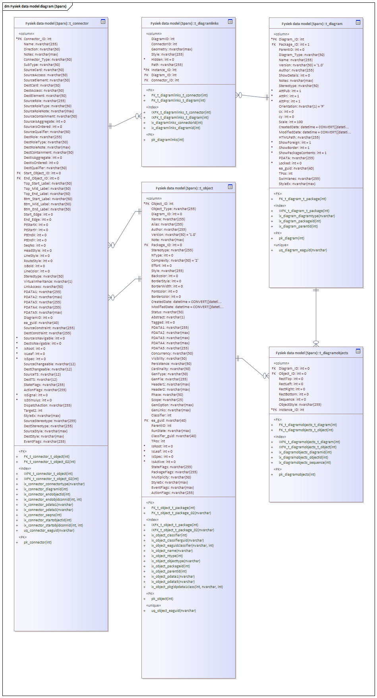Click the 'Hidden: int = 0' column
Image resolution: width=377 pixels, height=698 pixels.
click(162, 60)
